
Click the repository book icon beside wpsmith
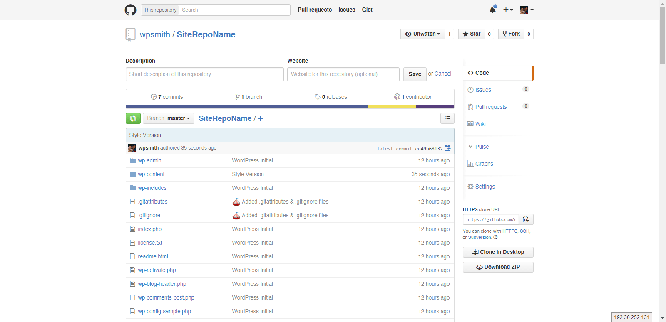click(130, 34)
